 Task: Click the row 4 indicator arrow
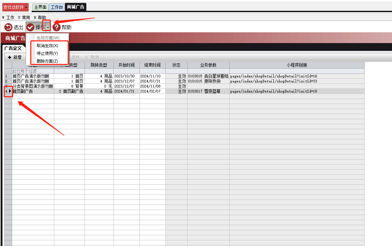10,91
